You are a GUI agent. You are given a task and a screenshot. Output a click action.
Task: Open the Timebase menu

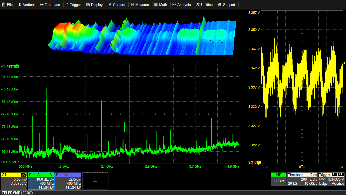pos(50,5)
